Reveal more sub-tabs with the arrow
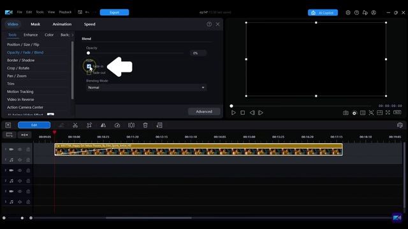Screen dimensions: 408x229 (72, 35)
